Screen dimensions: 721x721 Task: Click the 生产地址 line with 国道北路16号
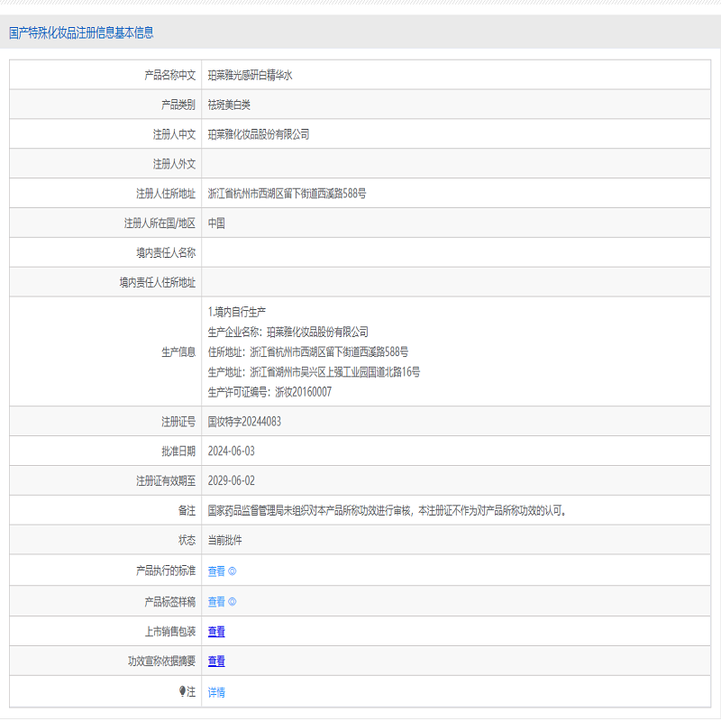[x=314, y=371]
